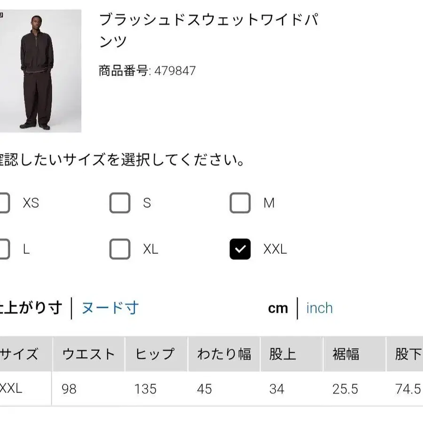The width and height of the screenshot is (423, 423).
Task: Select the L size checkbox
Action: [x=4, y=249]
